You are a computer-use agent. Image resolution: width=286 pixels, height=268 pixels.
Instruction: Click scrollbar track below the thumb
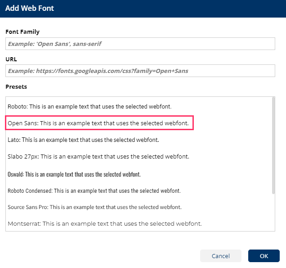(x=273, y=212)
